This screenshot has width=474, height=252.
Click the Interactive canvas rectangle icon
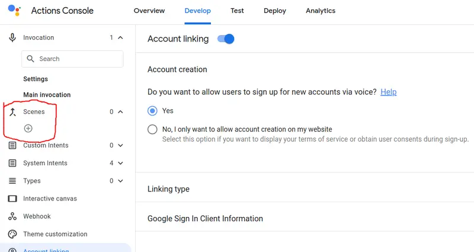pos(12,199)
